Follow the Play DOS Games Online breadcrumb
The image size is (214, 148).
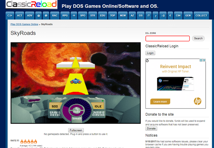24,24
